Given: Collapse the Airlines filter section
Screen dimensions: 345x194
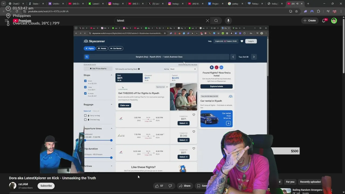Looking at the screenshot, I should (x=111, y=166).
